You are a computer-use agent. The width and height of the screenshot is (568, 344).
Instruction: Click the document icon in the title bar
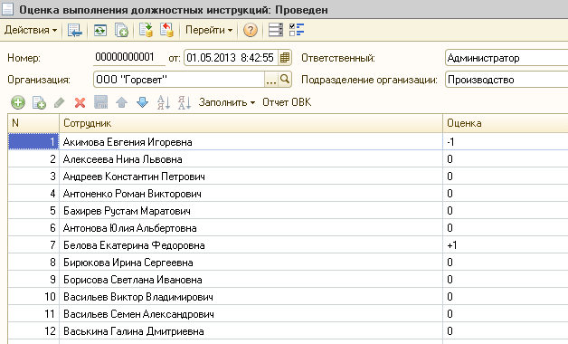(x=7, y=9)
